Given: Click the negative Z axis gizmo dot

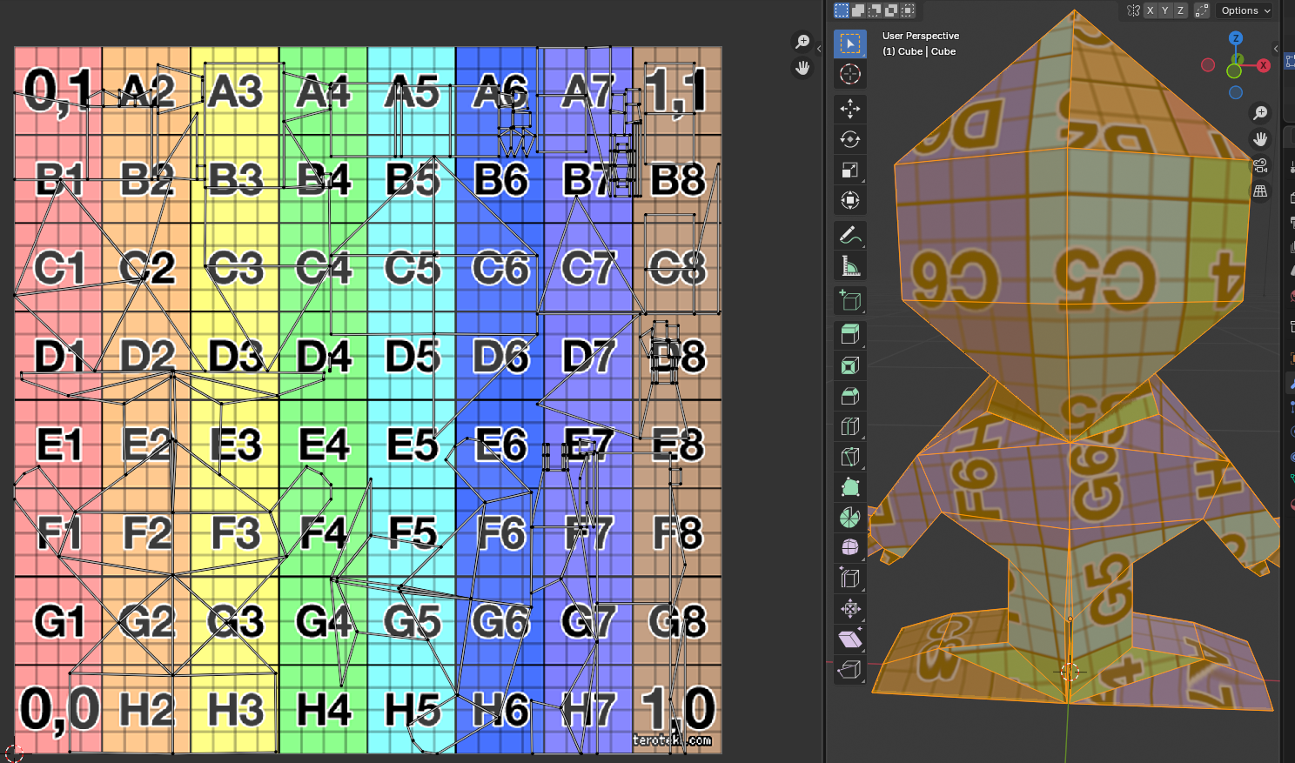Looking at the screenshot, I should tap(1236, 93).
